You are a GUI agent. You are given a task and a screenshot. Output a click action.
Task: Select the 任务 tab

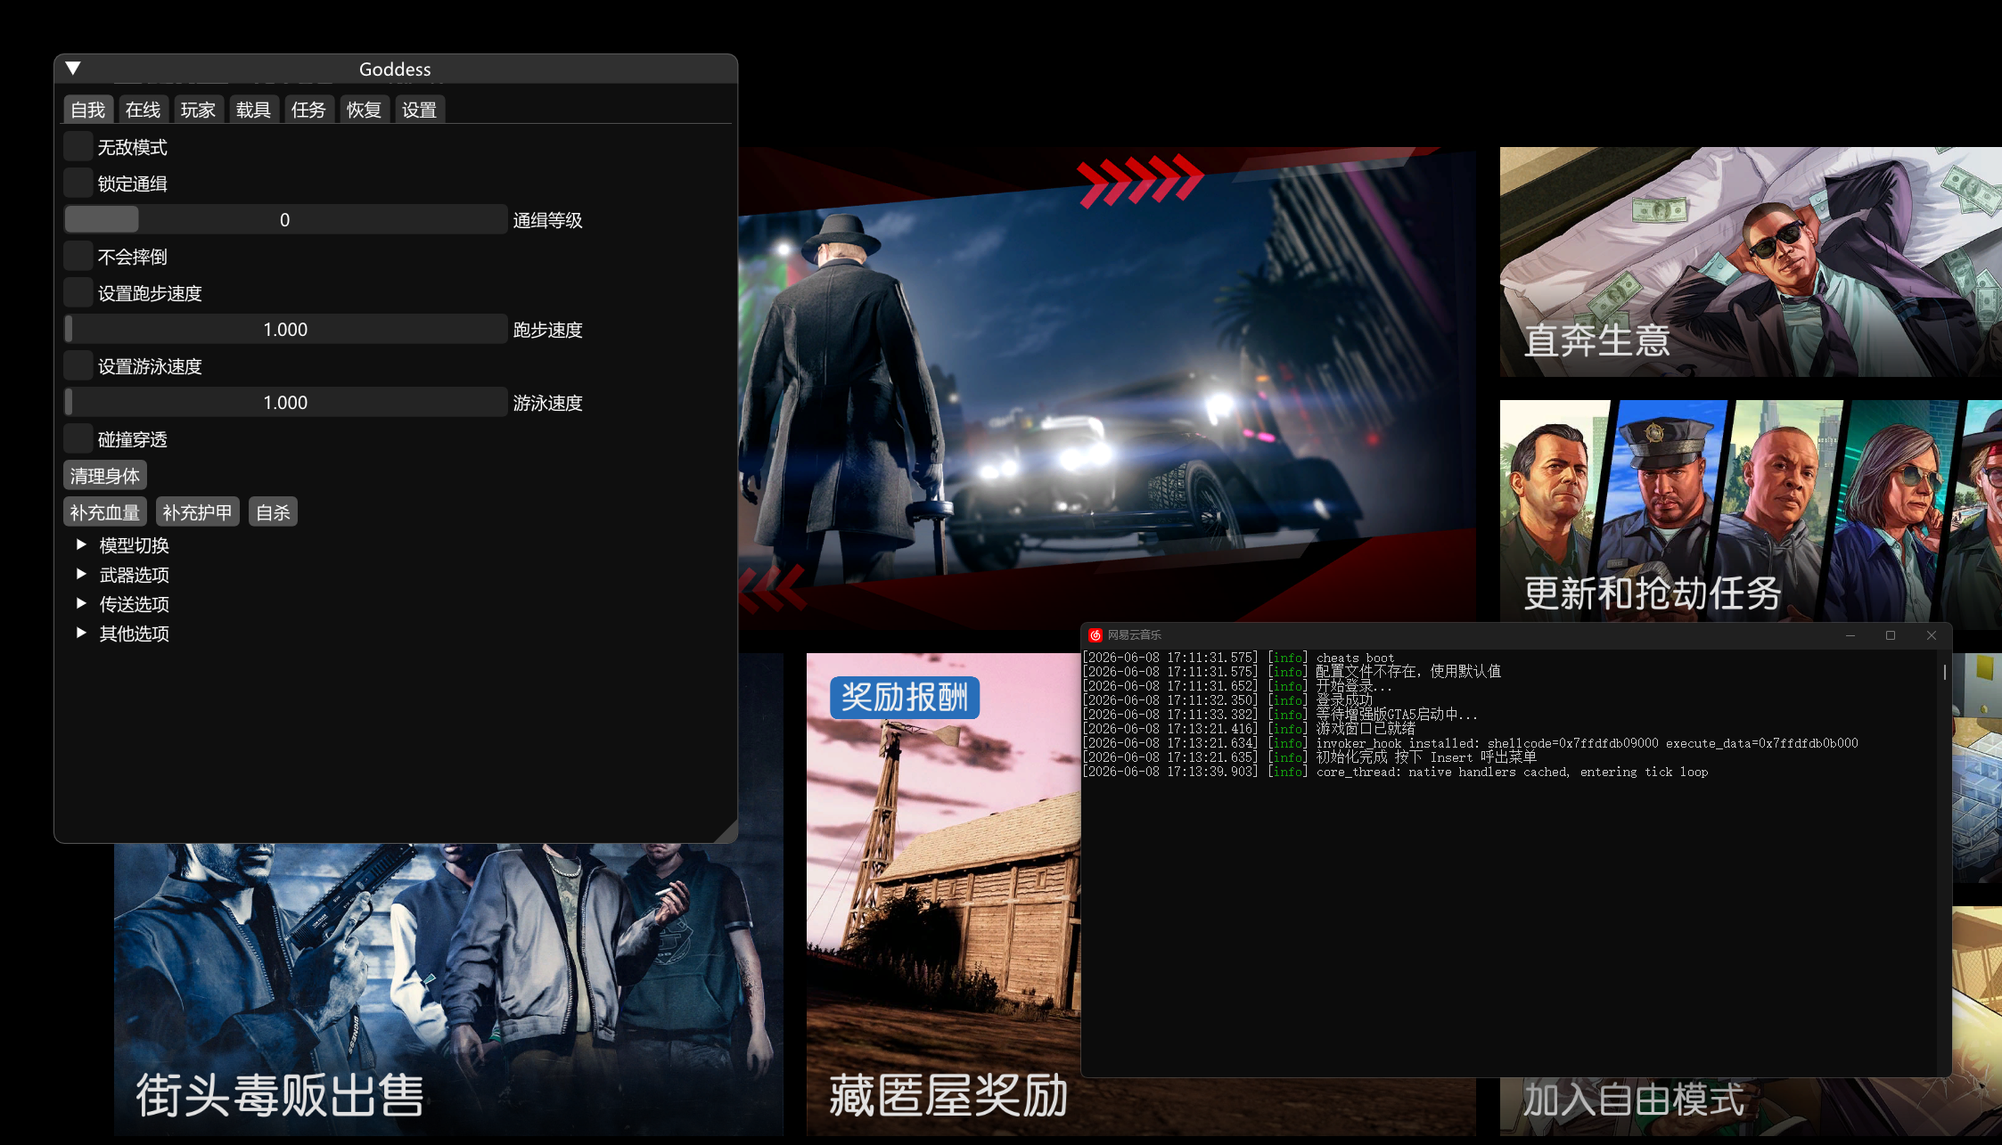coord(308,110)
